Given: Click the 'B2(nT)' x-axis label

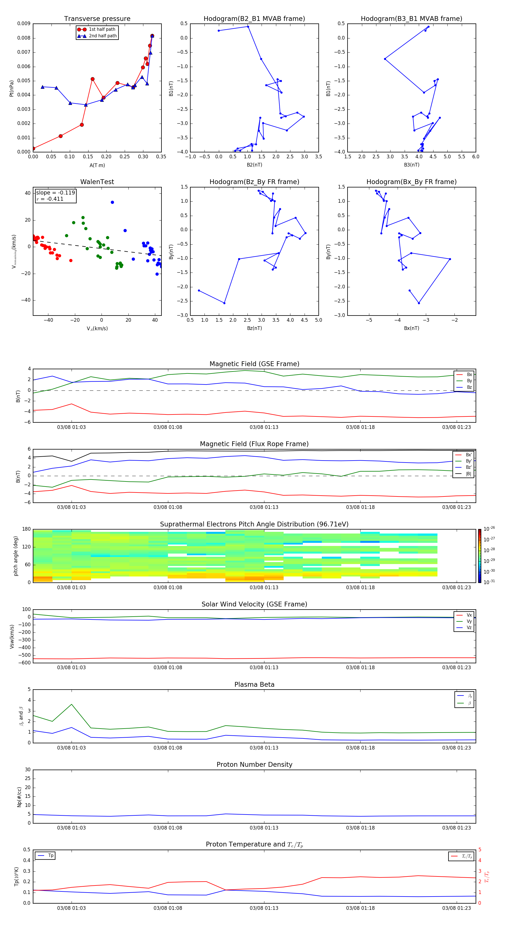Looking at the screenshot, I should click(x=254, y=165).
